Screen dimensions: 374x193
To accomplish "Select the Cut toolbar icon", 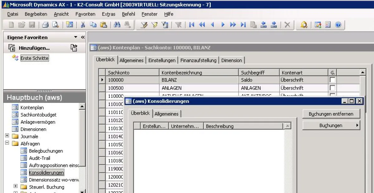I will point(83,25).
